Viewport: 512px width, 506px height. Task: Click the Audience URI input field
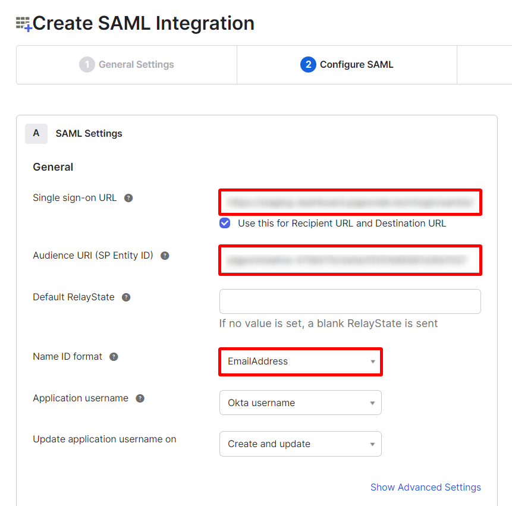tap(350, 260)
